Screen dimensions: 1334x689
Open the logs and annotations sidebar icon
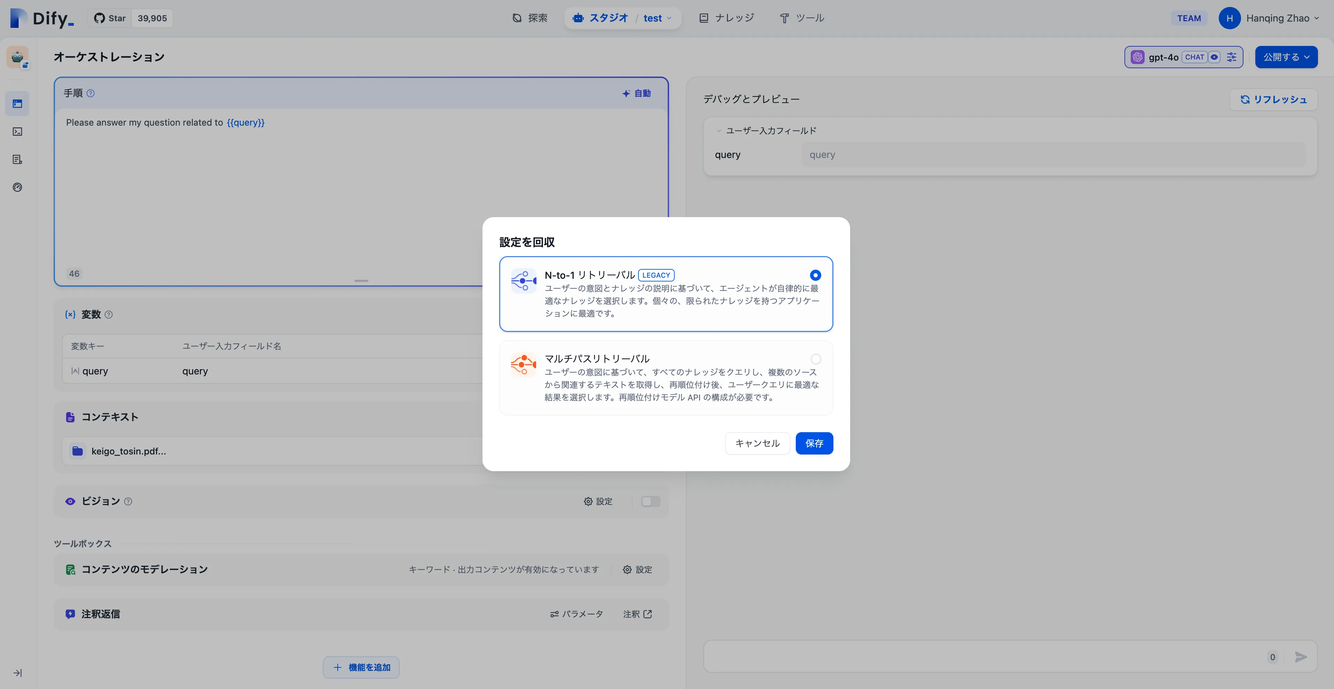[x=17, y=159]
